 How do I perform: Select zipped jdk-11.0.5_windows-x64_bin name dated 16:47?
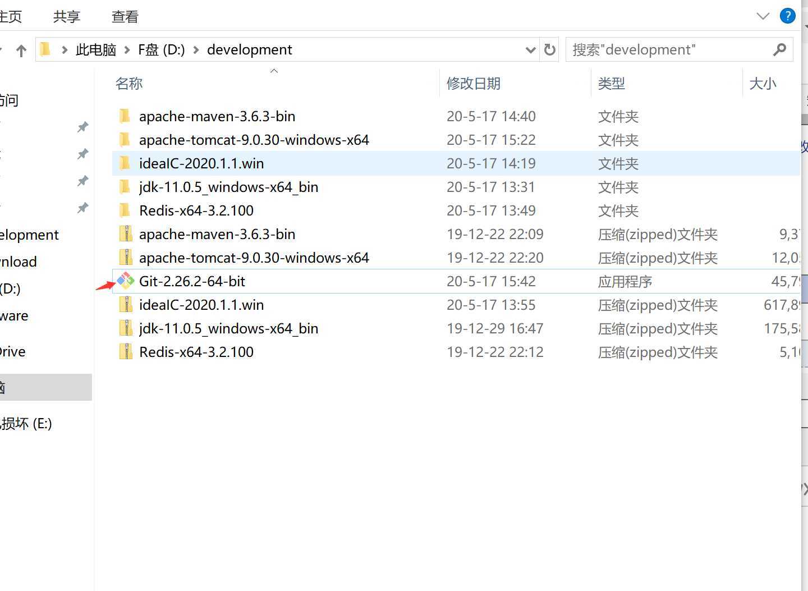tap(229, 328)
